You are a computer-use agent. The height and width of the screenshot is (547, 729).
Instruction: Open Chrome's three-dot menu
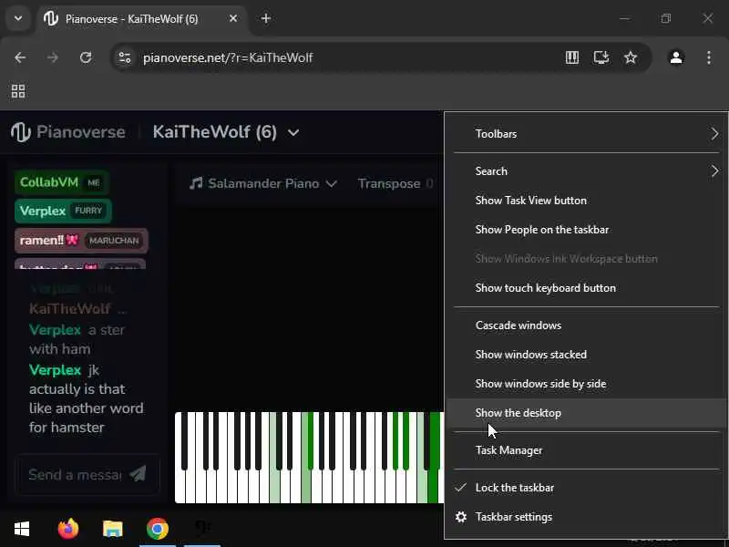(x=709, y=57)
